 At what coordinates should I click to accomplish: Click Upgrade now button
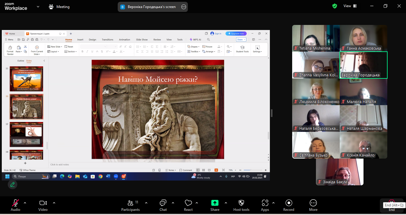236,34
